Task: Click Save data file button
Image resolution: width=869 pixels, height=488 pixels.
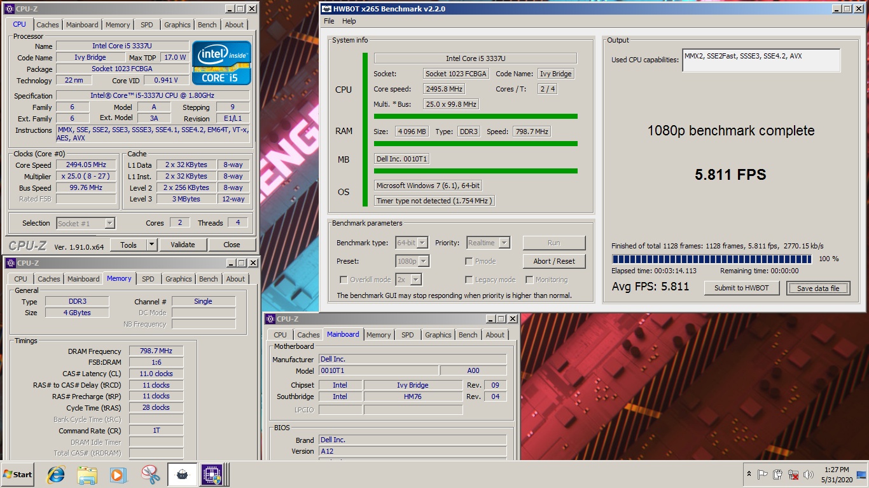Action: [x=818, y=288]
